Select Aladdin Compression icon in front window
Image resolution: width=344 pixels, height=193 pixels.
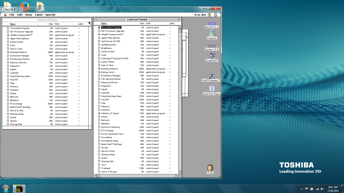[x=99, y=35]
